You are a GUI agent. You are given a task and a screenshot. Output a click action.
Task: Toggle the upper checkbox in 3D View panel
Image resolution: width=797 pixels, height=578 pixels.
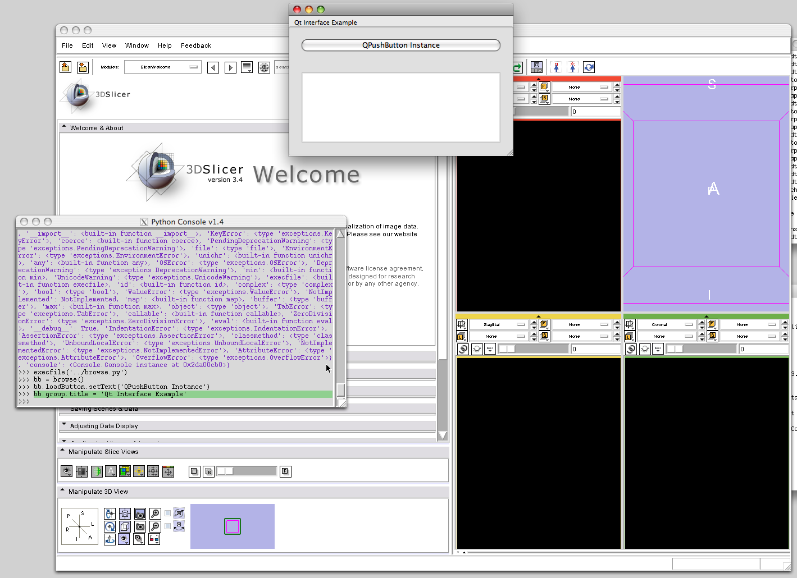(167, 513)
